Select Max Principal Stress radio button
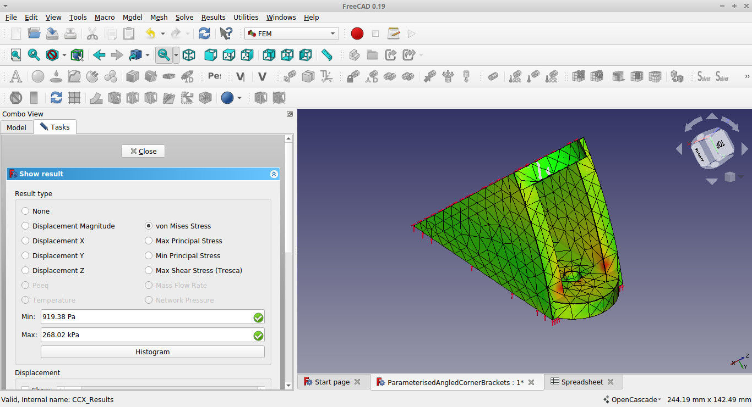The width and height of the screenshot is (752, 407). click(x=149, y=241)
